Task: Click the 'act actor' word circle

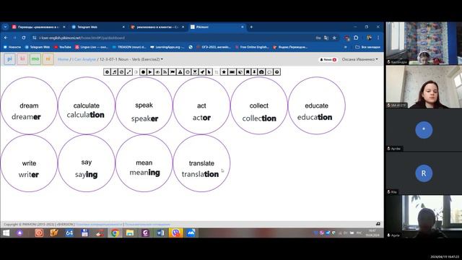Action: tap(201, 105)
